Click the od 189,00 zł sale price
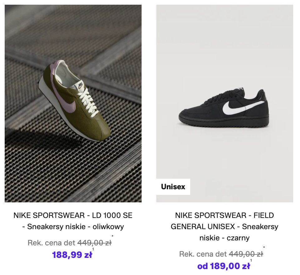Screen dimensions: 300x275 pyautogui.click(x=224, y=266)
